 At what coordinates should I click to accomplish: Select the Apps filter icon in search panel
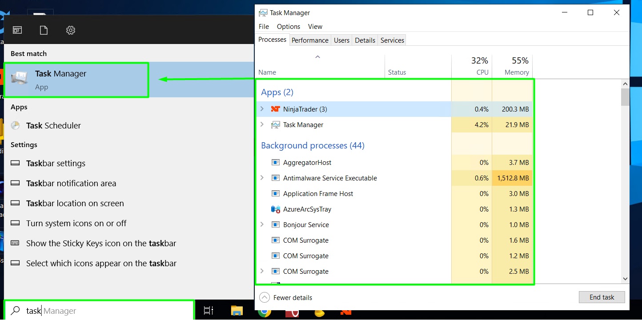(x=17, y=30)
